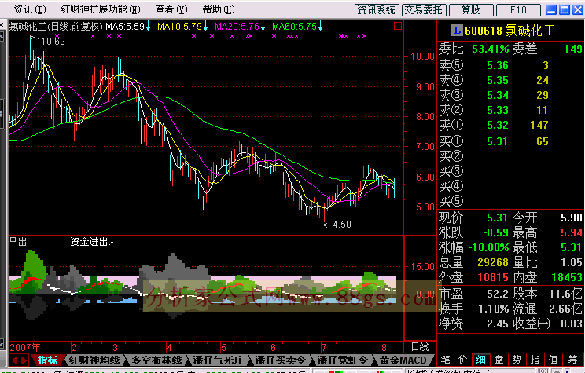Open the 红财神扩展功能(N) menu
The height and width of the screenshot is (373, 585).
coord(101,9)
